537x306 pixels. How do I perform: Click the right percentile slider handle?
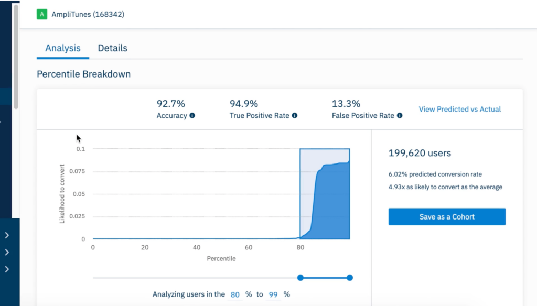pos(350,278)
